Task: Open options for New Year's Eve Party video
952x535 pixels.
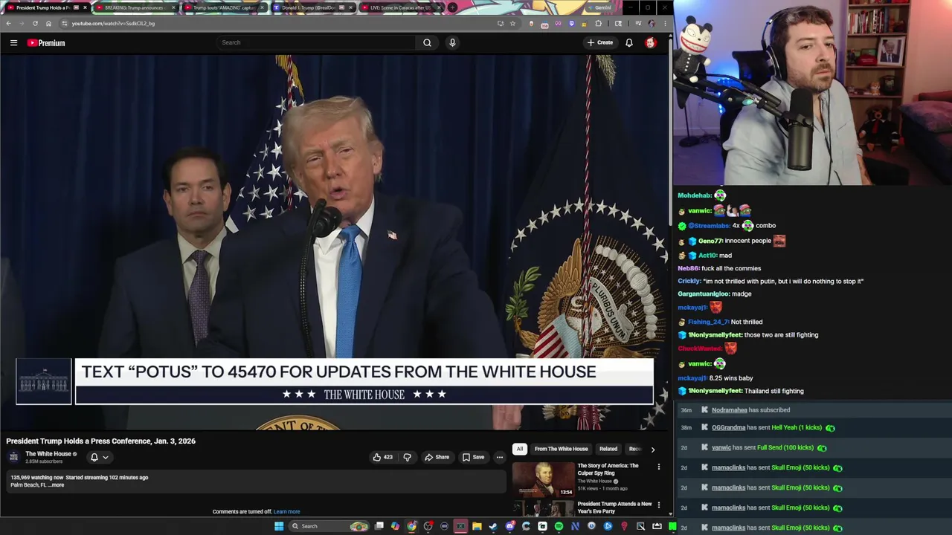Action: point(658,505)
